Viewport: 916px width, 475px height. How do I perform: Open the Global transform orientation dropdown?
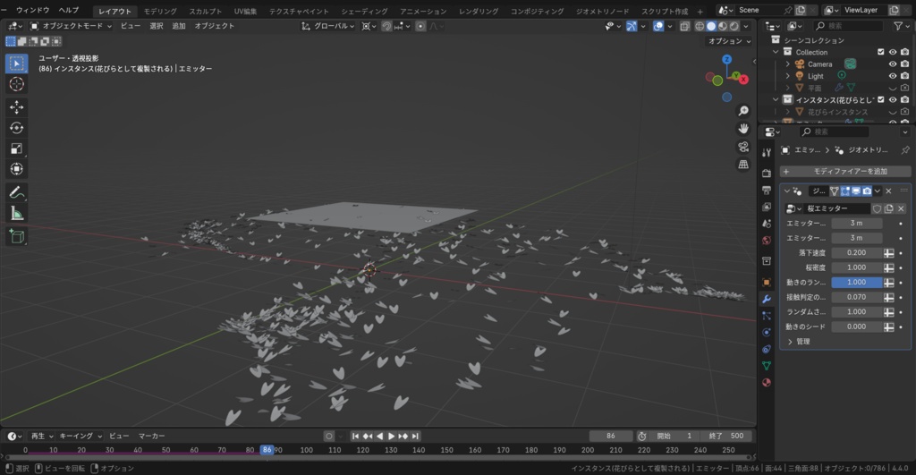pos(327,26)
